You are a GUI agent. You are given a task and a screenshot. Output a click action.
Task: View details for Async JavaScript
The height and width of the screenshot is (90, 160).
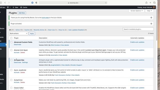coord(75,75)
